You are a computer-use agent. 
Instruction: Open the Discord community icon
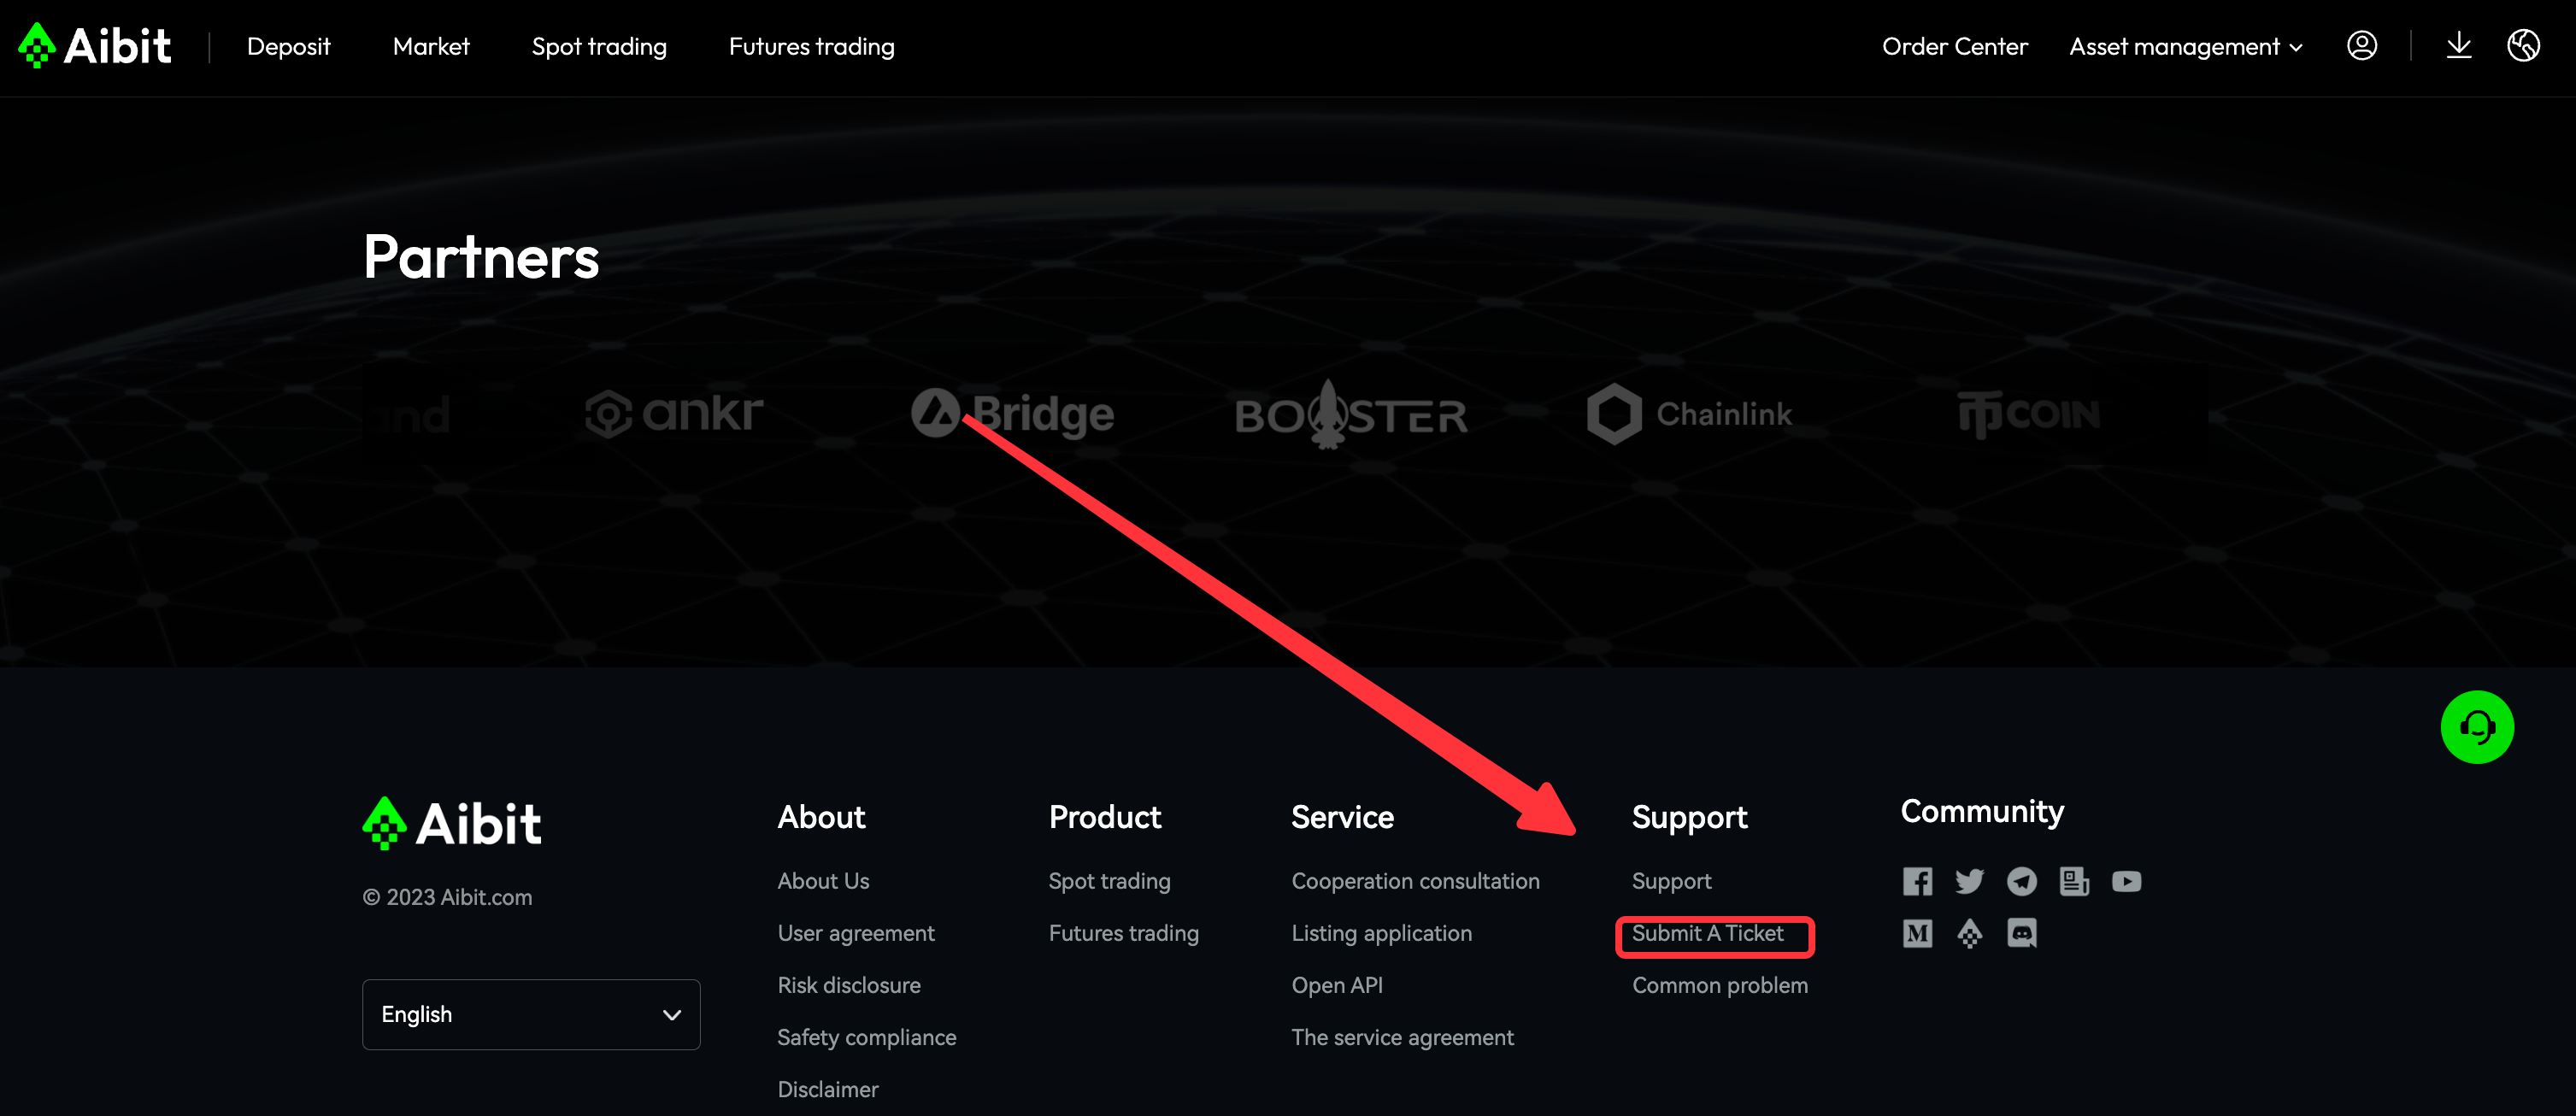click(2021, 933)
